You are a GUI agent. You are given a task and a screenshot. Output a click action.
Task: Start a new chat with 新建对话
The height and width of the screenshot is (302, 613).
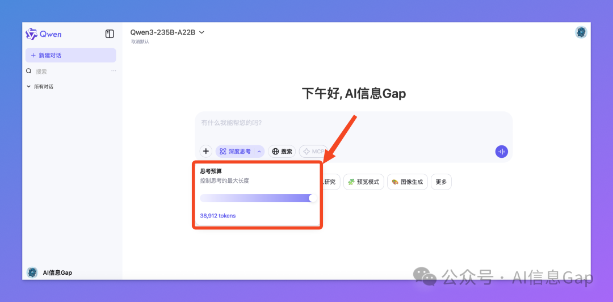71,55
